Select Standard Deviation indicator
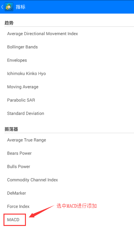The image size is (134, 231). coord(67,113)
